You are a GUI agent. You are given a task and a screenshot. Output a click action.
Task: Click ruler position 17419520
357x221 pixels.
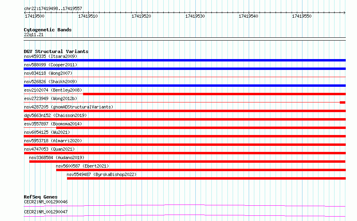(x=141, y=16)
